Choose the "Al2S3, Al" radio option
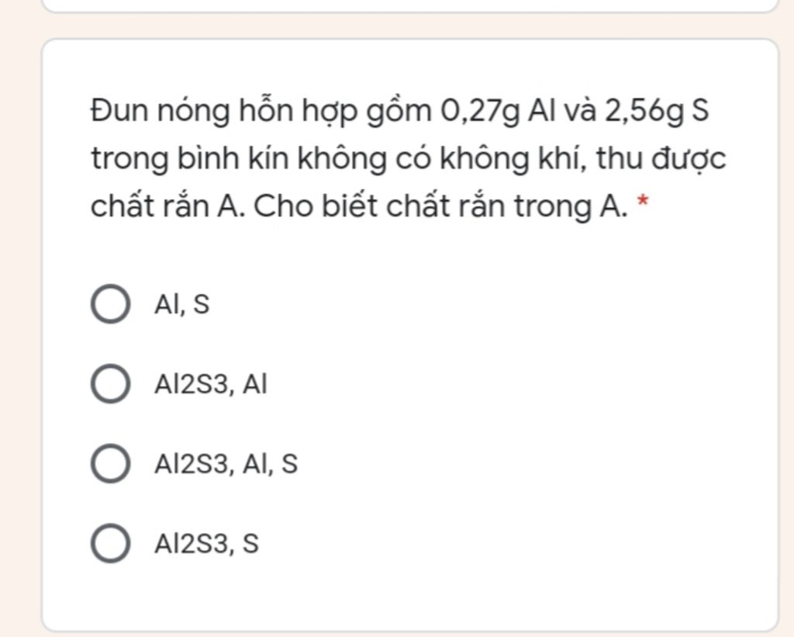The width and height of the screenshot is (794, 637). click(110, 383)
